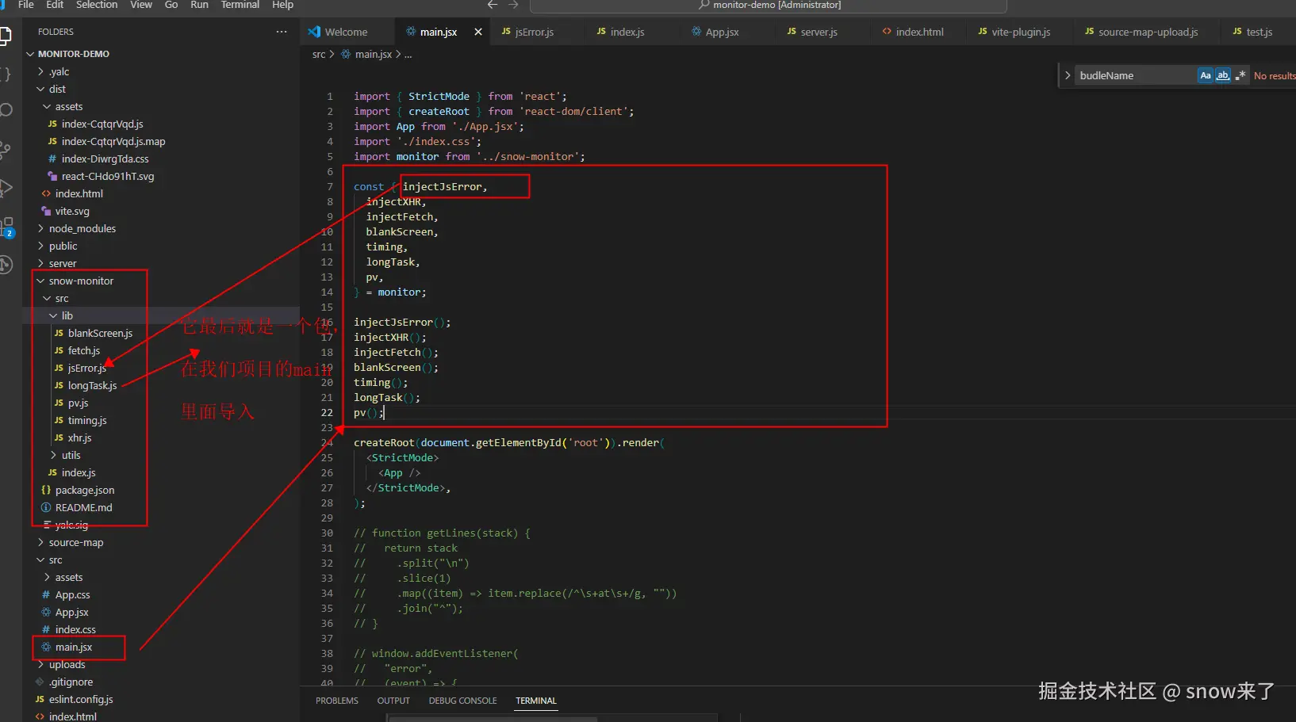Viewport: 1296px width, 722px height.
Task: Expand the source-map folder
Action: coord(75,542)
